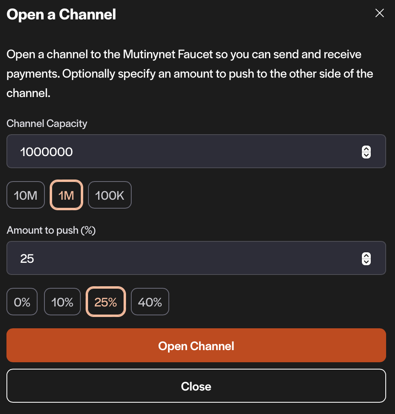Image resolution: width=395 pixels, height=414 pixels.
Task: Select the 10M capacity preset
Action: pyautogui.click(x=25, y=195)
